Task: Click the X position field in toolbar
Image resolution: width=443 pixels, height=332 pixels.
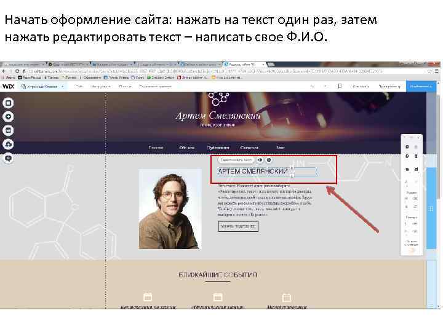Action: coord(415,224)
